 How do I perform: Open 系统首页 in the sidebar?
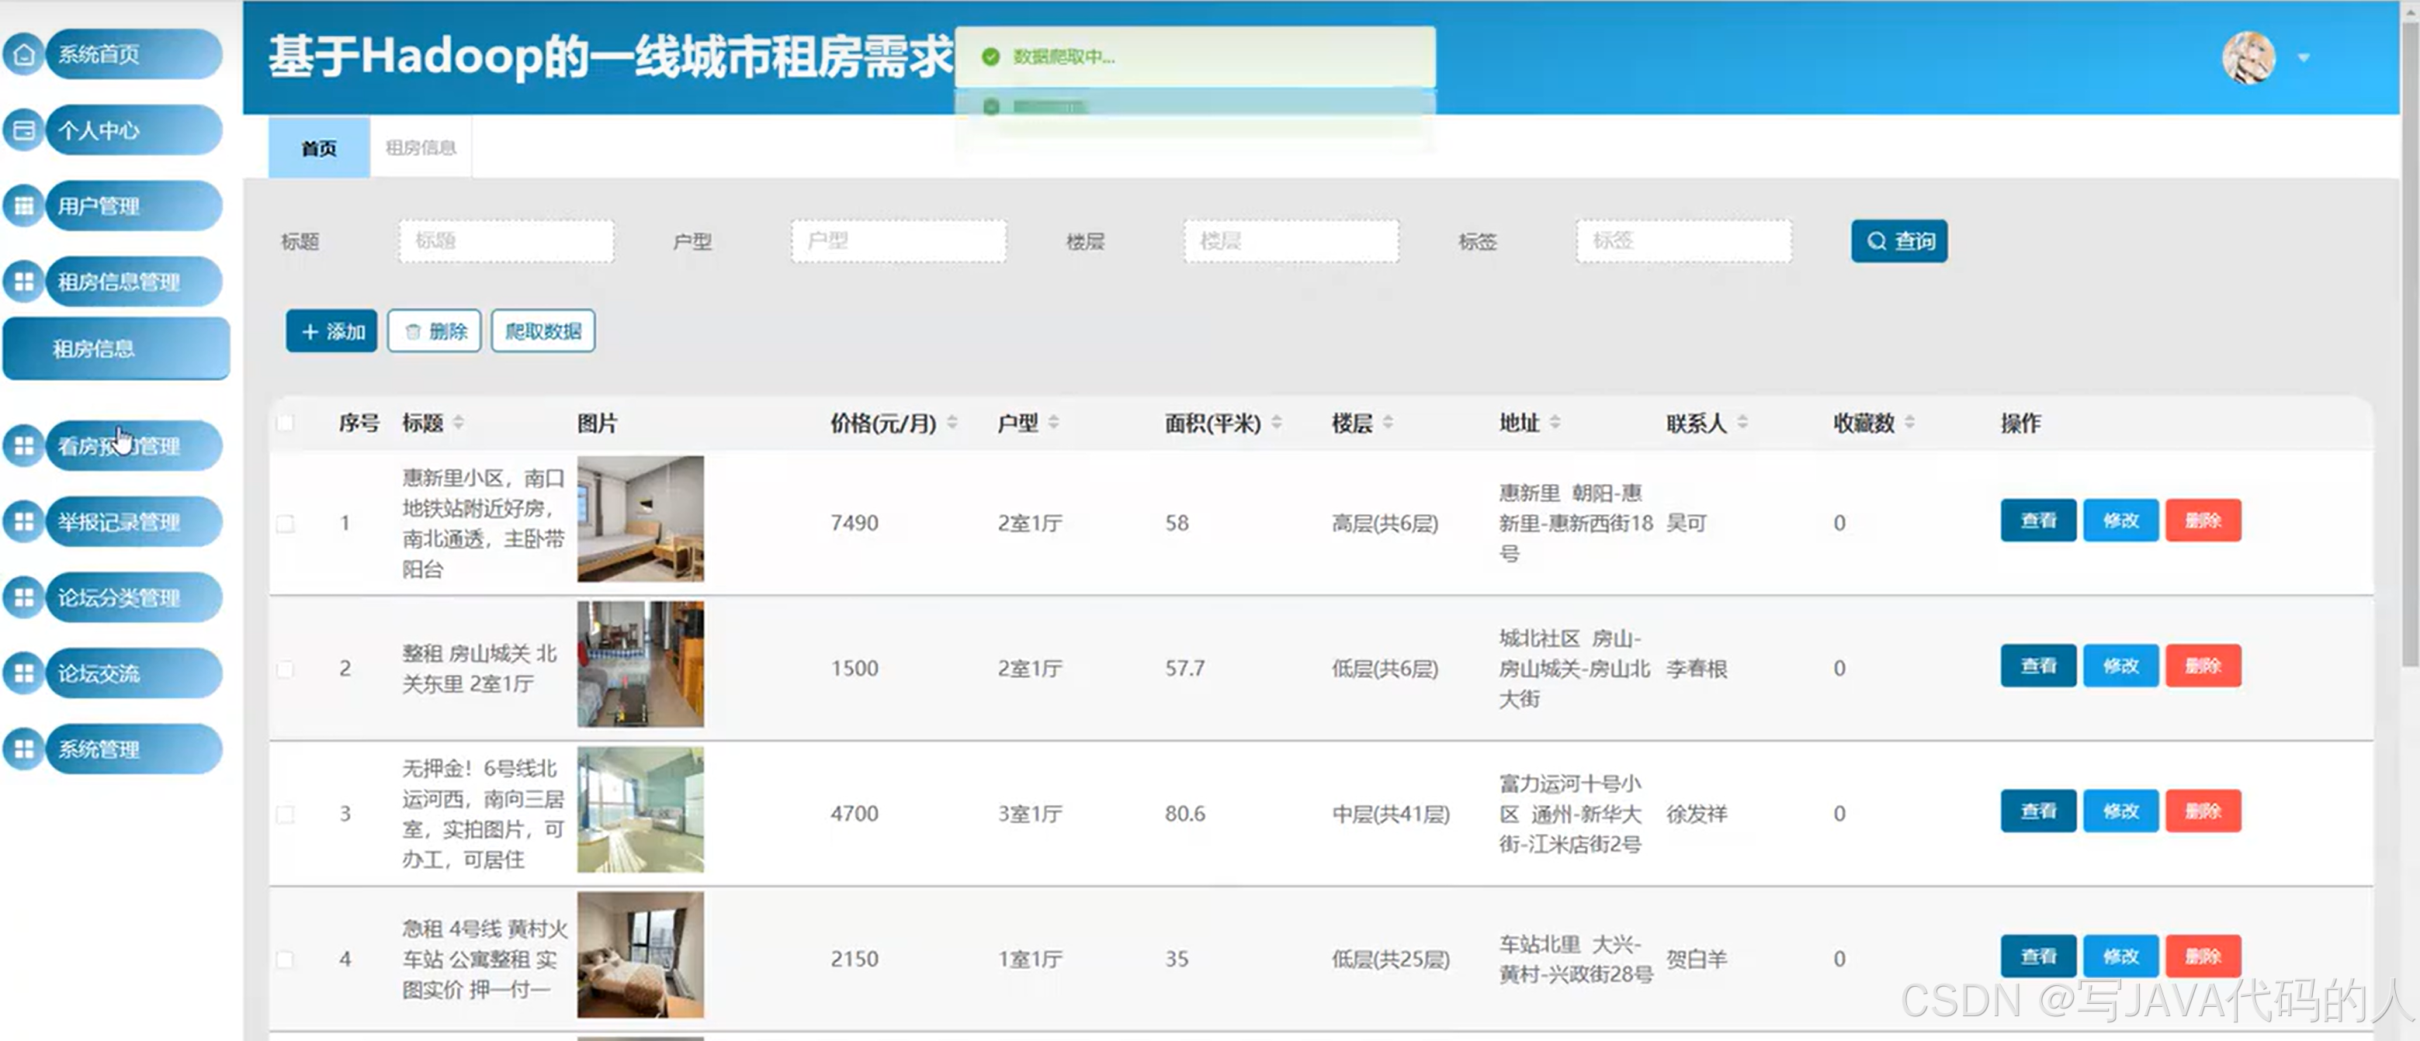coord(133,54)
